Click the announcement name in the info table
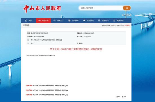The height and width of the screenshot is (102, 155). [48, 40]
